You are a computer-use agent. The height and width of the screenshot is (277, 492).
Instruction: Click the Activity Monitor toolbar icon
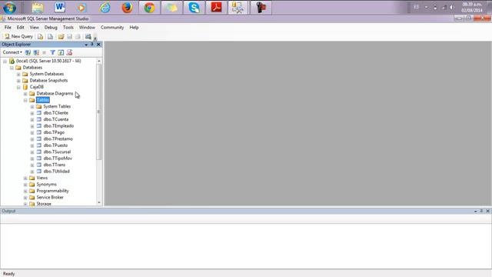coord(88,36)
